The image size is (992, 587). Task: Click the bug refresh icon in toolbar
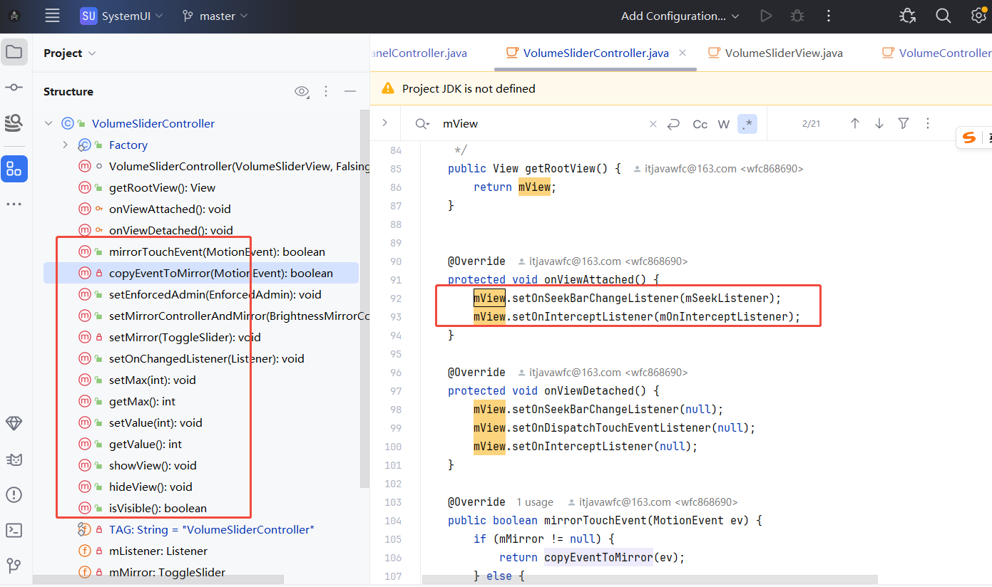(908, 16)
